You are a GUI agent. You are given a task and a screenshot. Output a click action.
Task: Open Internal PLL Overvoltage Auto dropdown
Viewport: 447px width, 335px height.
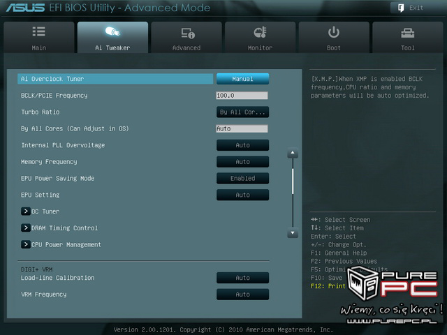point(242,145)
